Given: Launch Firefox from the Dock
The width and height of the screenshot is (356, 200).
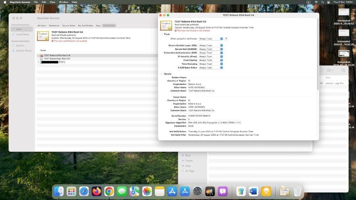Looking at the screenshot, I should [x=96, y=191].
